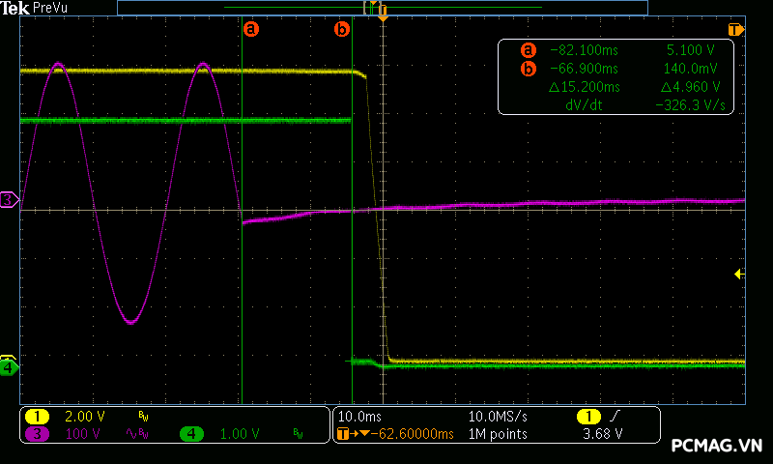Click the orange cursor 'b' marker on the graticule
The height and width of the screenshot is (464, 773).
pyautogui.click(x=341, y=29)
